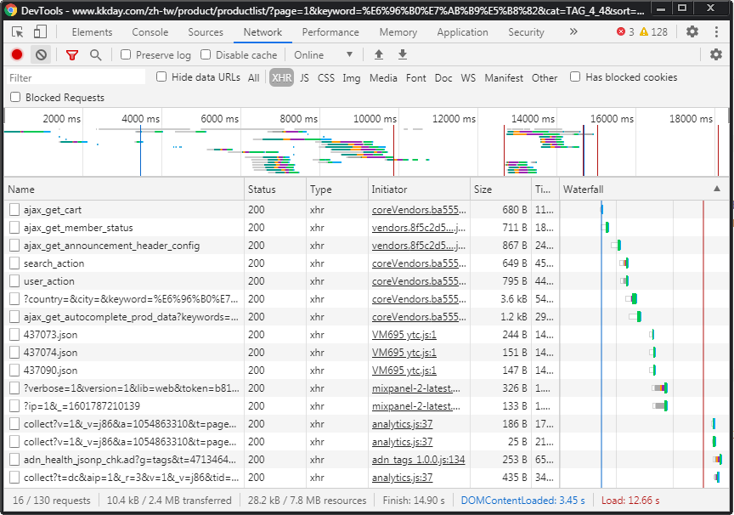The image size is (734, 515).
Task: Select the ajax_get_member_status request
Action: pyautogui.click(x=366, y=228)
